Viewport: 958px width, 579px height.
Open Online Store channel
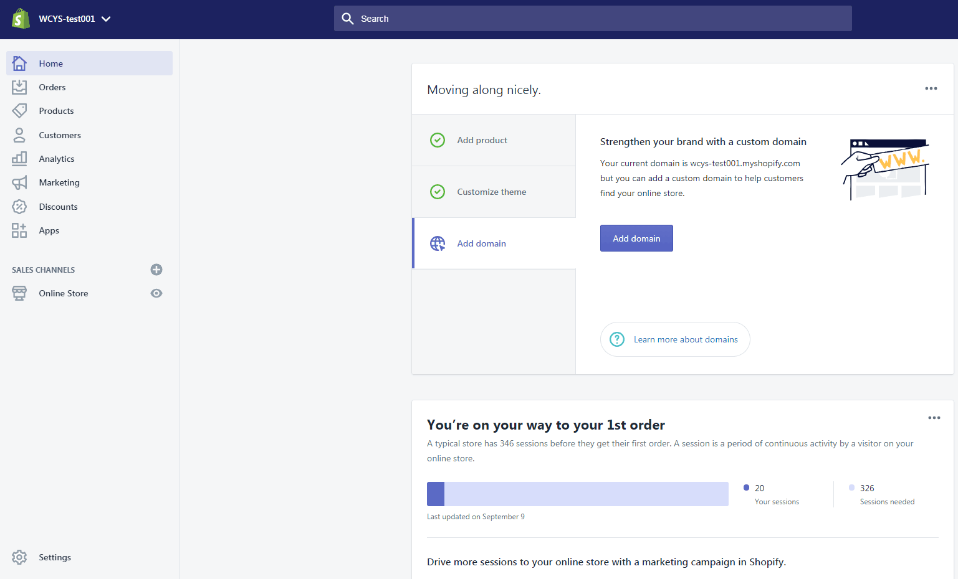pos(64,293)
